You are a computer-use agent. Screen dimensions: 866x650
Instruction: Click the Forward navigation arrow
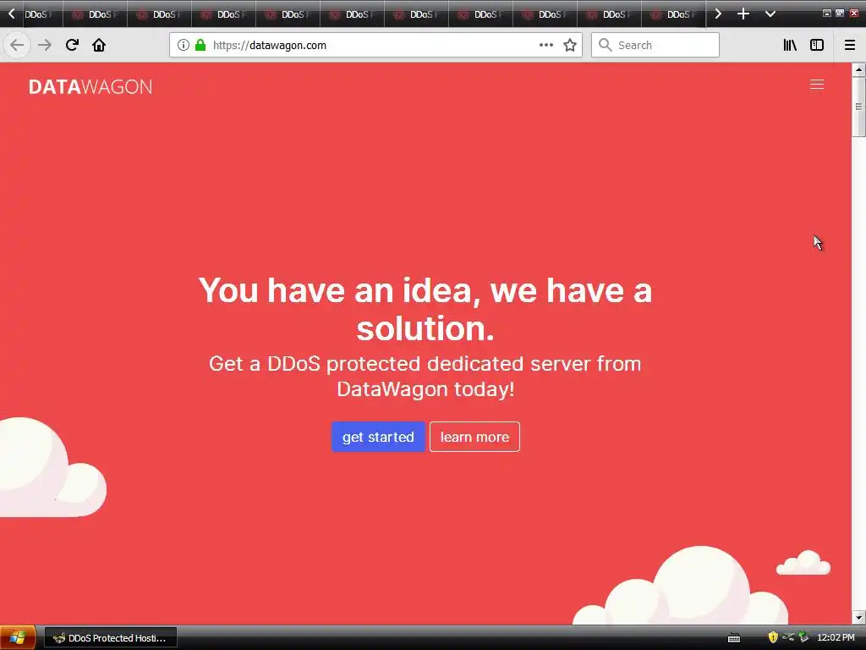[x=45, y=46]
